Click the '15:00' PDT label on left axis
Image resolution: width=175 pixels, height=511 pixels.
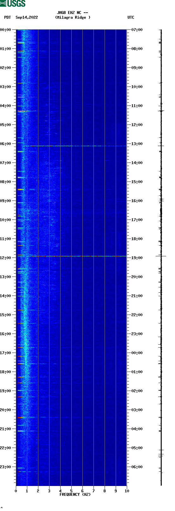[6, 315]
